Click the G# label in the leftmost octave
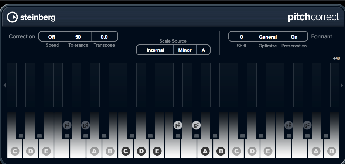345x164 pixels. [x=86, y=125]
